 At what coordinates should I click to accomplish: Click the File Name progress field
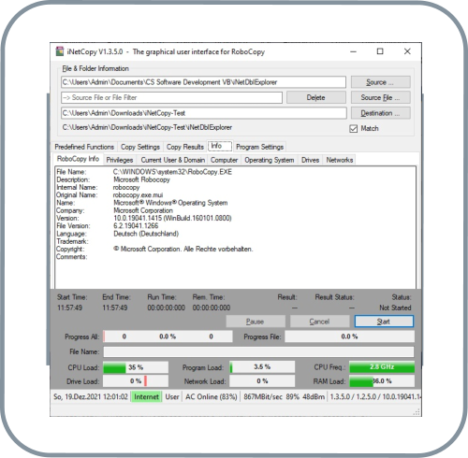[x=258, y=352]
